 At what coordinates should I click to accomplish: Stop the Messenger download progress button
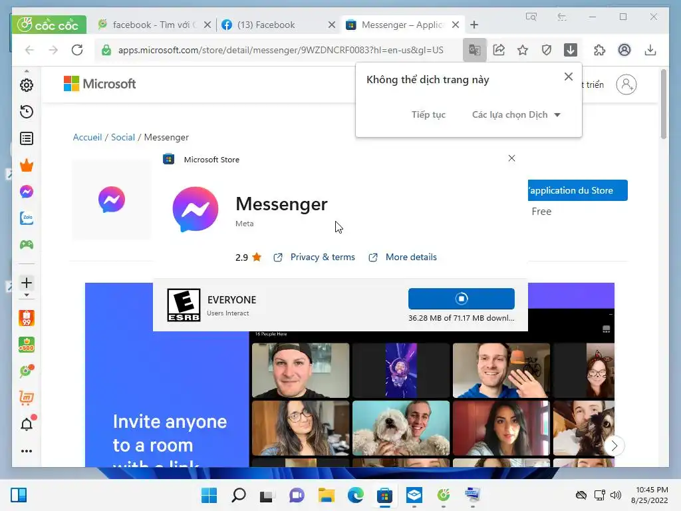[x=462, y=299]
